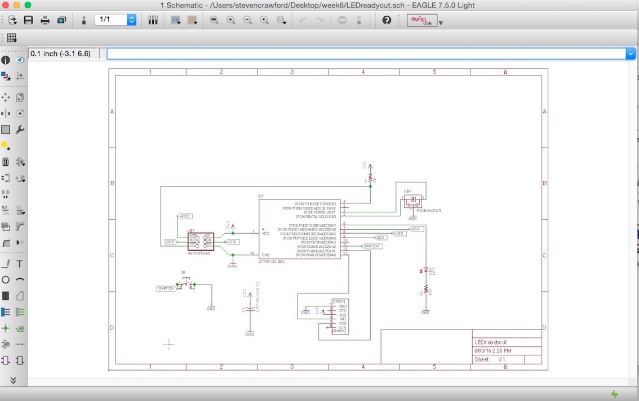
Task: Open the zoom select dropdown
Action: [x=281, y=20]
